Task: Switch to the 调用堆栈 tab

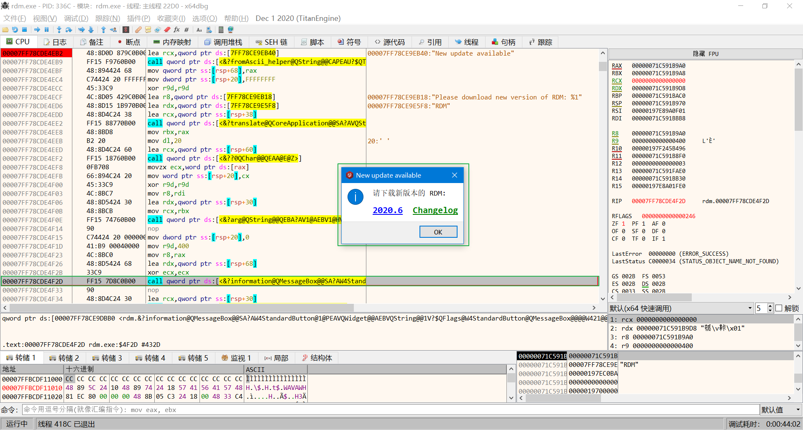Action: (223, 42)
